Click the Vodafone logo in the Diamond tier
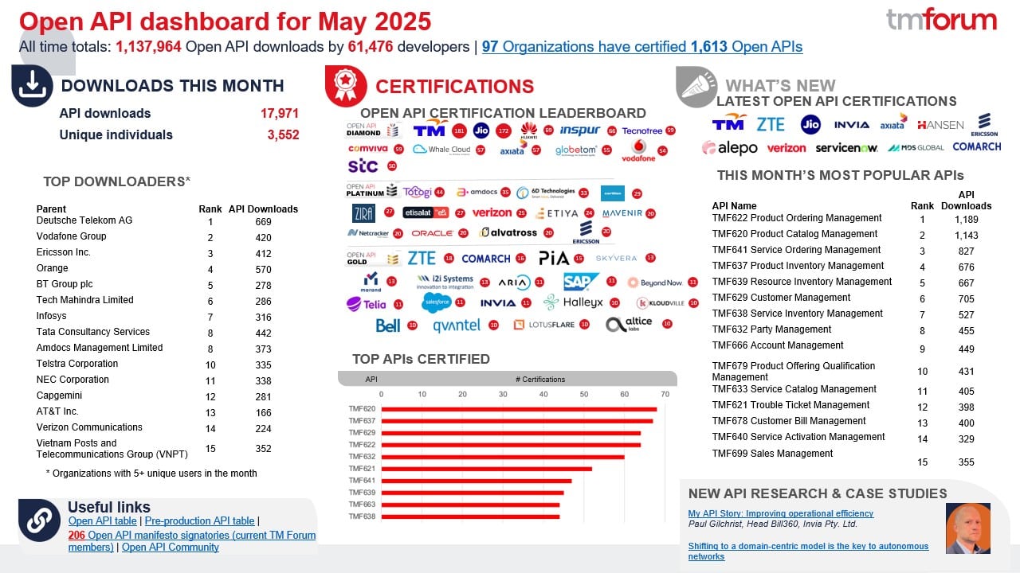Screen dimensions: 1020x573 pos(638,150)
